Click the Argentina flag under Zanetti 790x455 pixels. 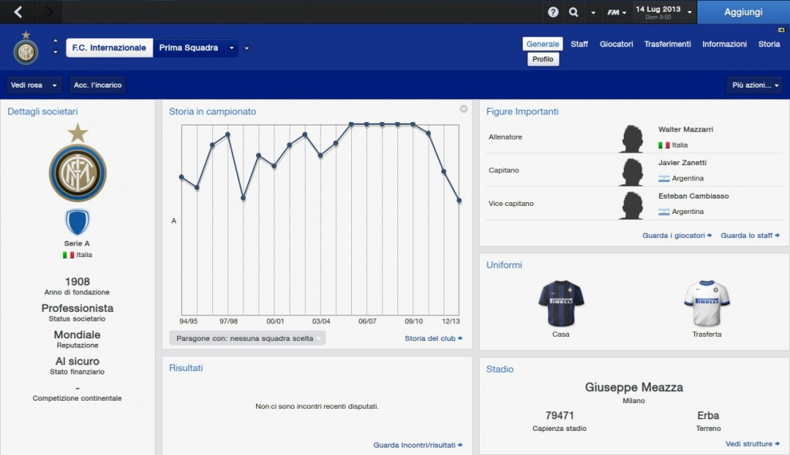point(664,178)
